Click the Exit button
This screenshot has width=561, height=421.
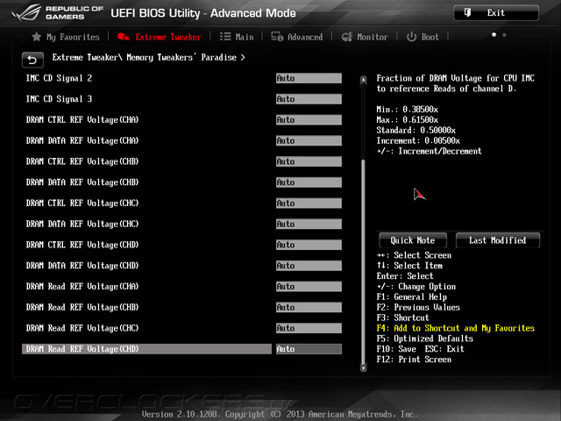coord(496,13)
